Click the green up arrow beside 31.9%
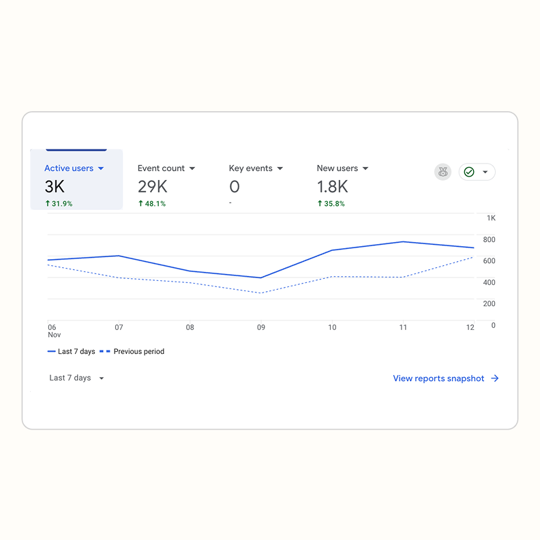The width and height of the screenshot is (540, 540). [48, 204]
